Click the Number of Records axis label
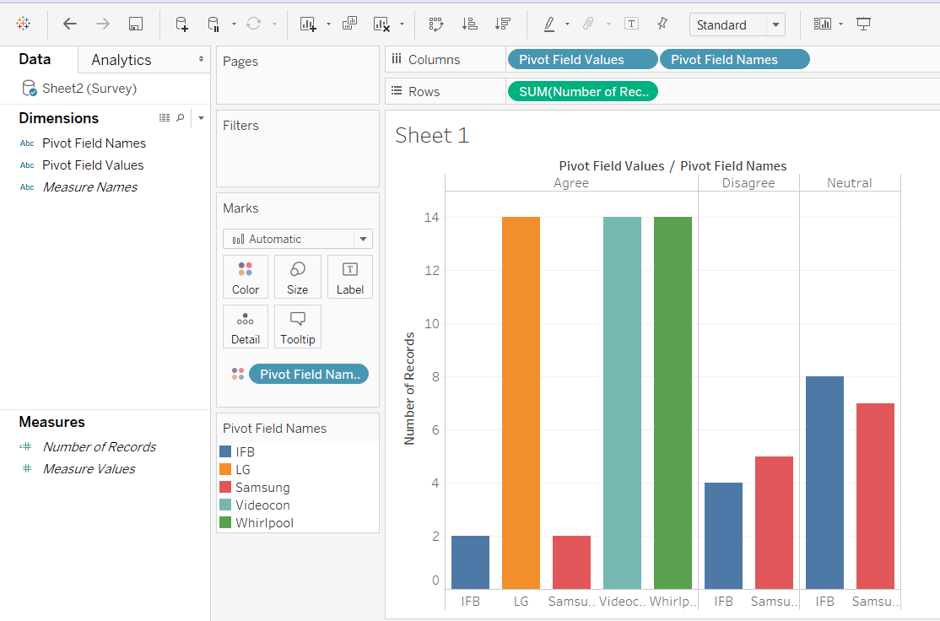The image size is (940, 621). [x=409, y=388]
